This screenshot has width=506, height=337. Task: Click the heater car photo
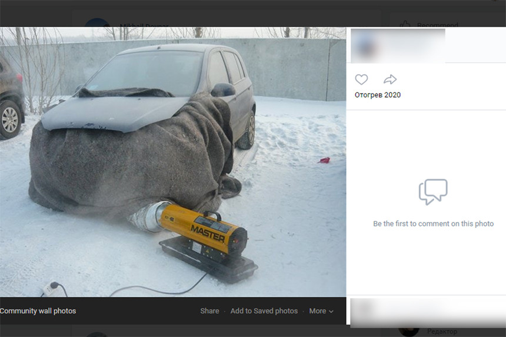click(x=173, y=162)
